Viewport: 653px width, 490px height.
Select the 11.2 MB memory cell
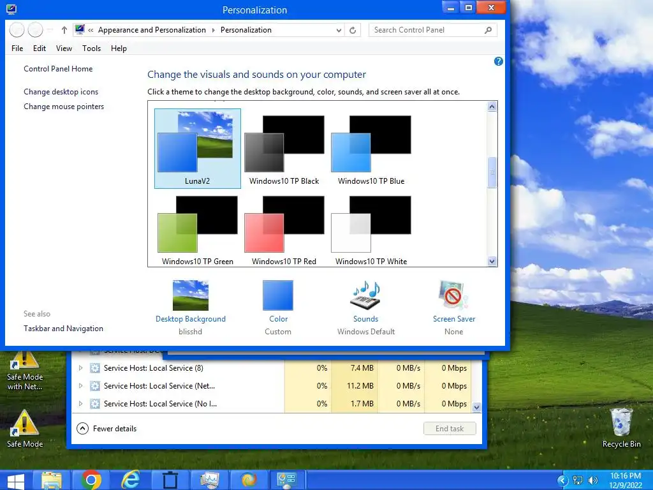(x=355, y=386)
